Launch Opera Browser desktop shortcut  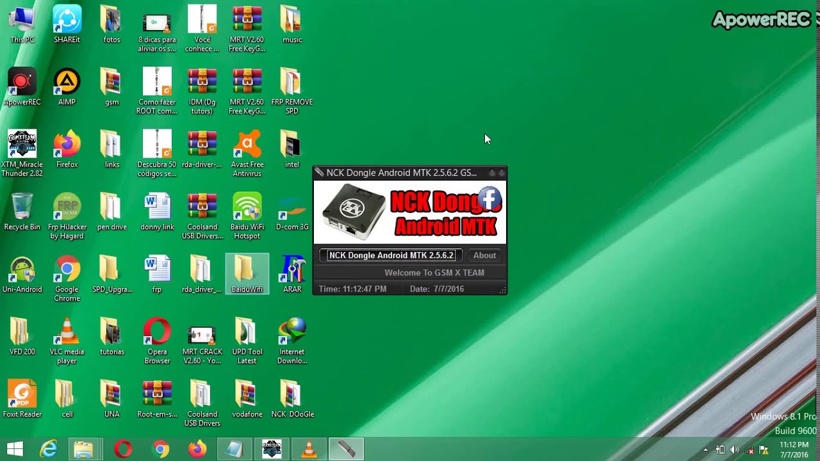[157, 341]
